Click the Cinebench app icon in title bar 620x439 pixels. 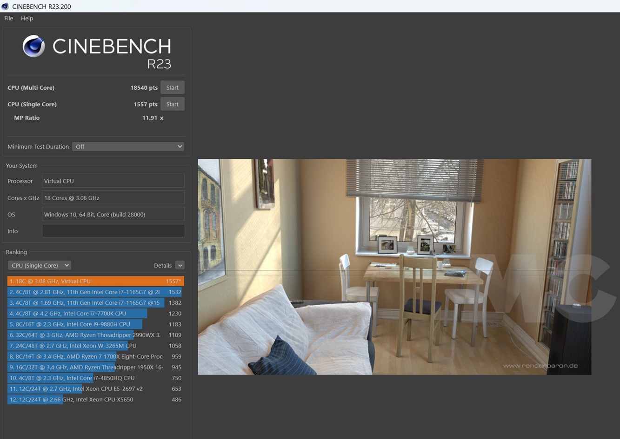coord(5,7)
